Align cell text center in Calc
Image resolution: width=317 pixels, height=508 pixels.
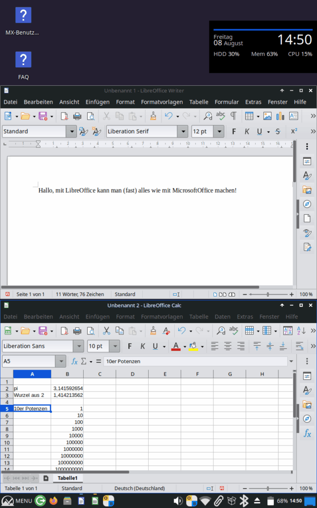(x=228, y=346)
